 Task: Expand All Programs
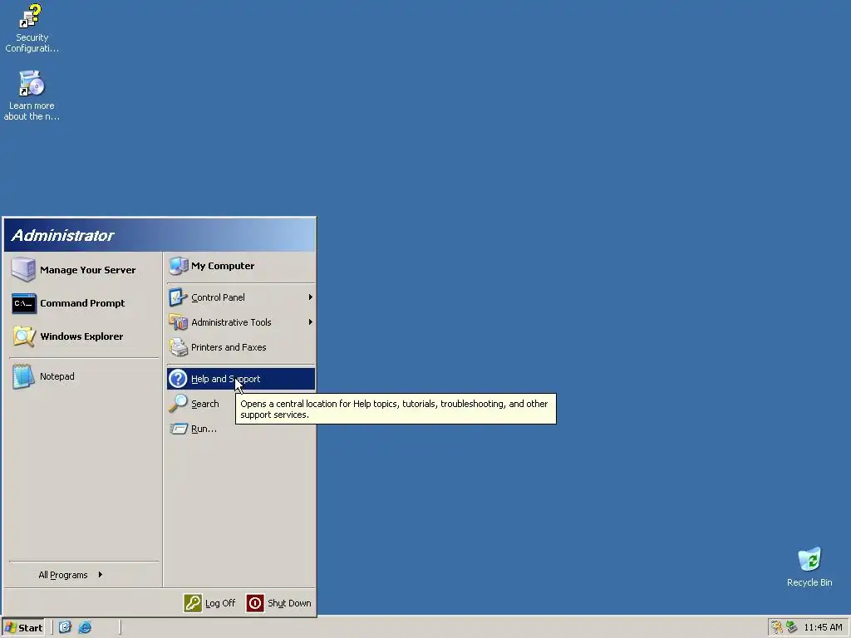[x=71, y=575]
